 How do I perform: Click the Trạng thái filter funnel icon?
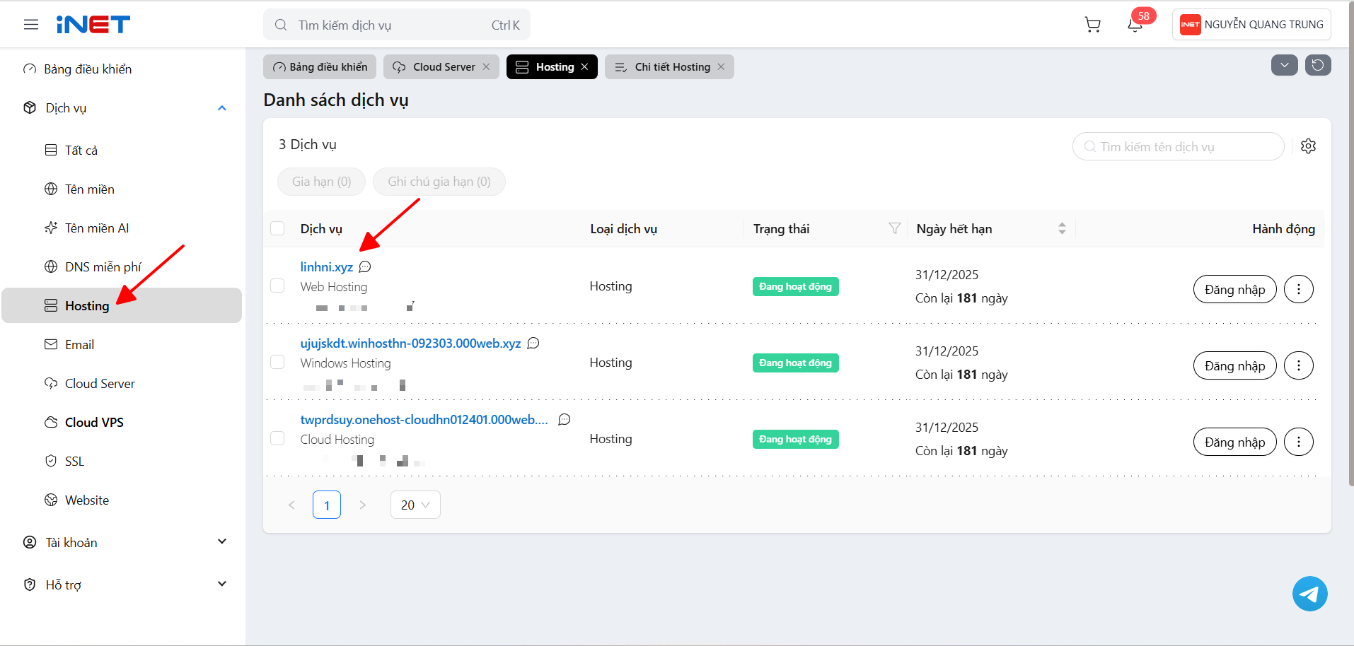895,228
